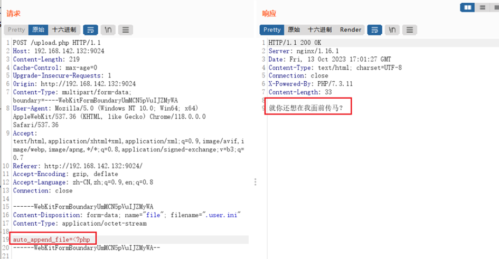The width and height of the screenshot is (499, 259).
Task: Click the 响应 panel title
Action: (x=269, y=13)
